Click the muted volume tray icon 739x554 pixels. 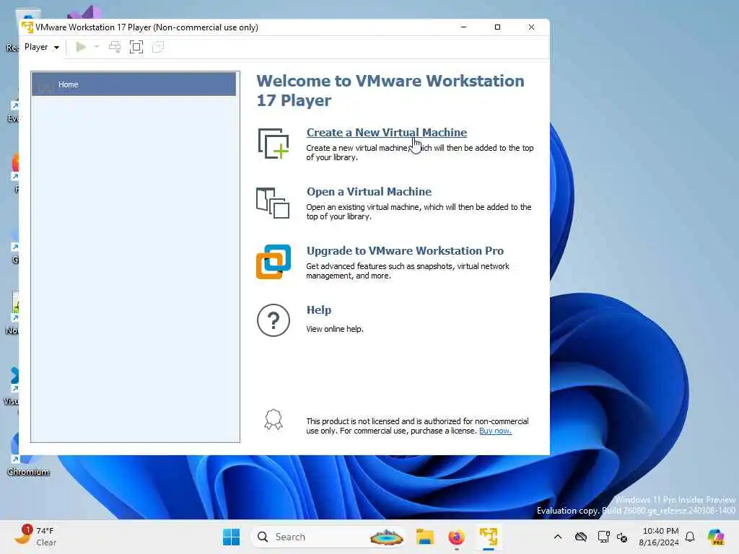coord(622,537)
